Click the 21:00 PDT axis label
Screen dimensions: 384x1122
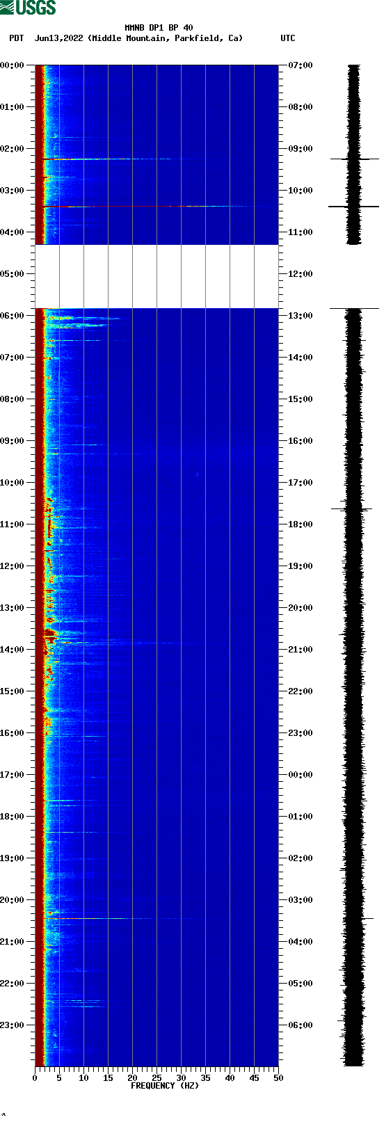[13, 942]
